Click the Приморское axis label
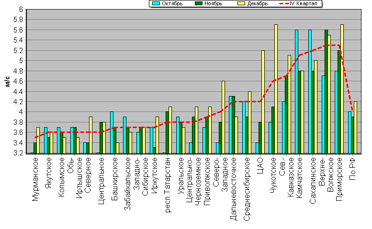This screenshot has height=229, width=372. pos(339,179)
